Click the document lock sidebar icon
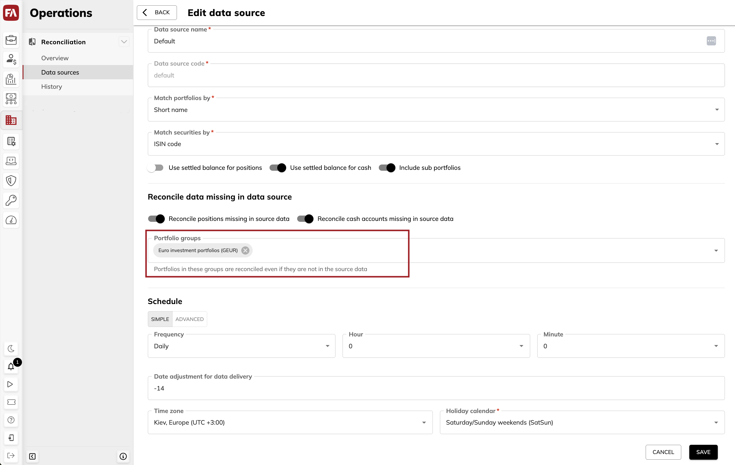The width and height of the screenshot is (735, 465). pyautogui.click(x=11, y=438)
